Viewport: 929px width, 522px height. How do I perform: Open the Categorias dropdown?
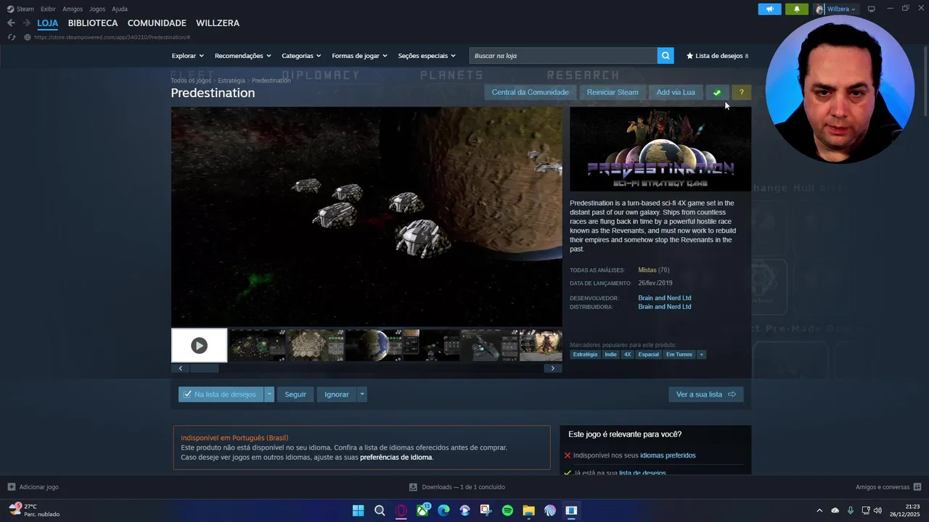point(301,56)
